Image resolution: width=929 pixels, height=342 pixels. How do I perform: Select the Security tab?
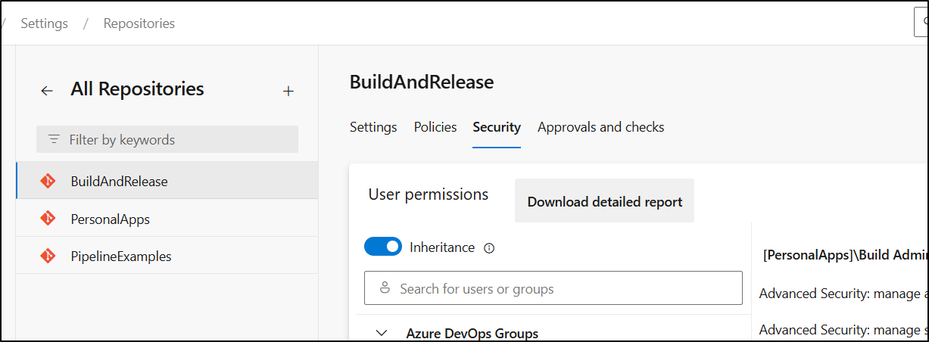497,127
